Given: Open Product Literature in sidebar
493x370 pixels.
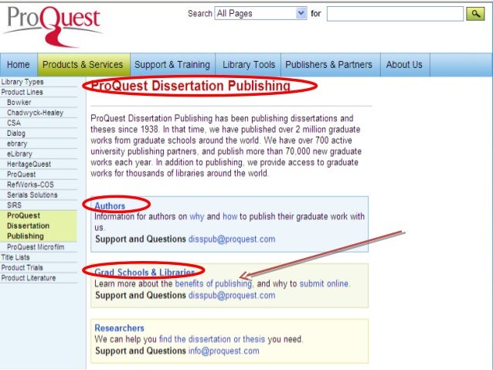Looking at the screenshot, I should [x=29, y=278].
